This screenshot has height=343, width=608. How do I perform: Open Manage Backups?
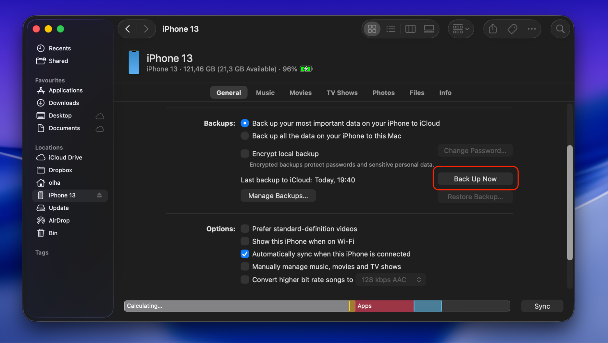(278, 196)
